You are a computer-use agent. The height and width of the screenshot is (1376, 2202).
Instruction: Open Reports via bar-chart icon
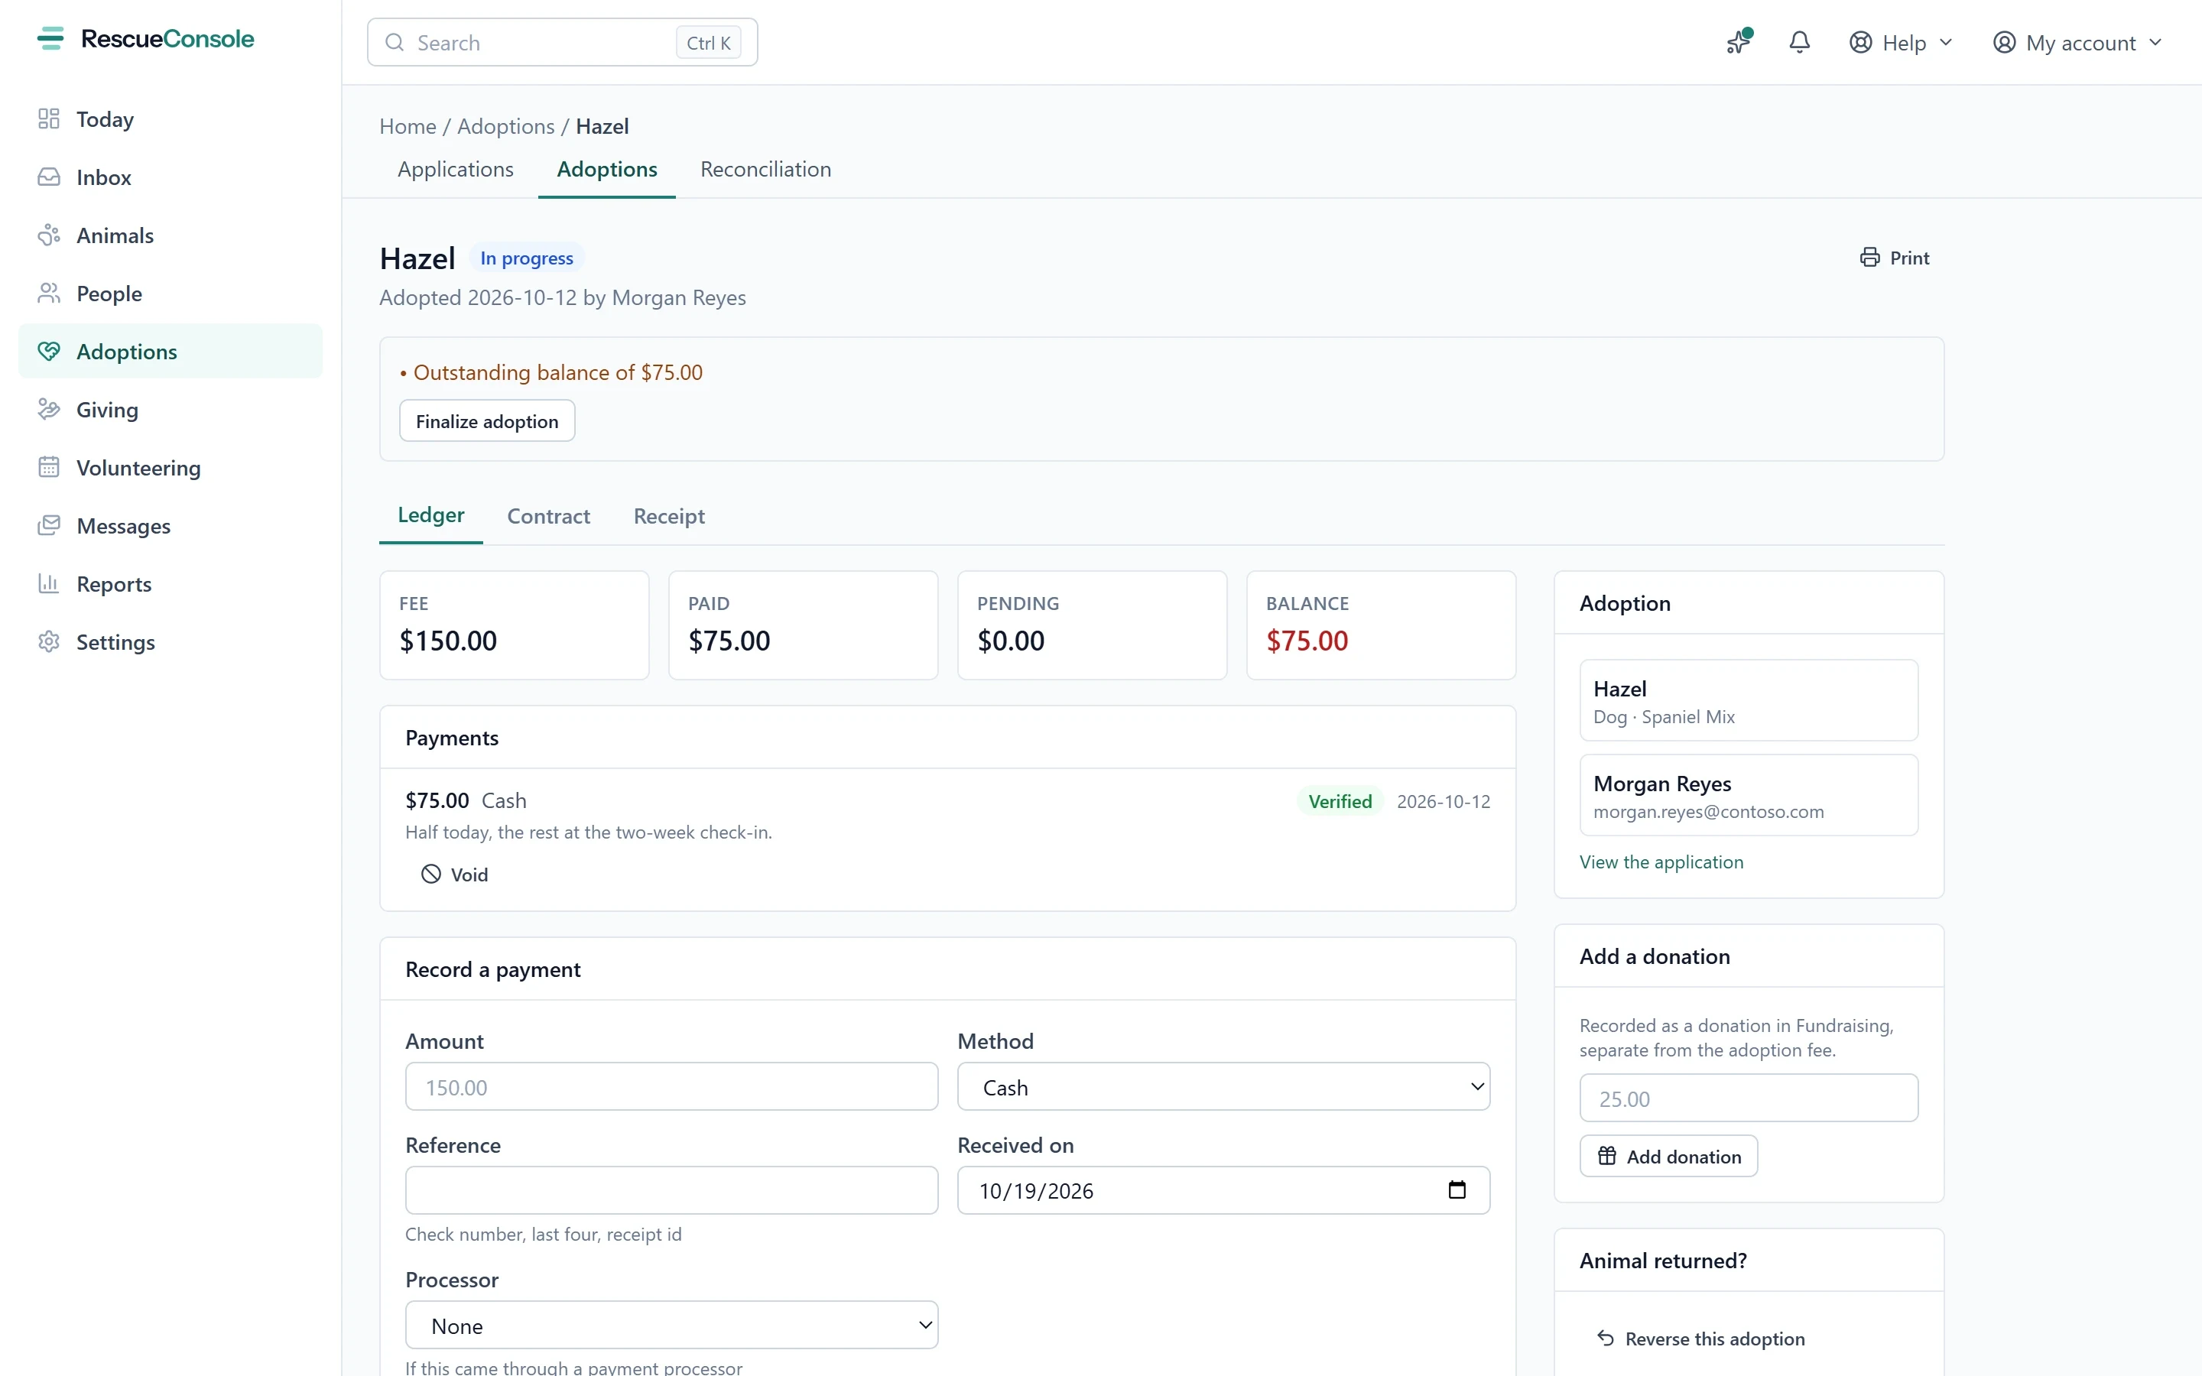49,583
